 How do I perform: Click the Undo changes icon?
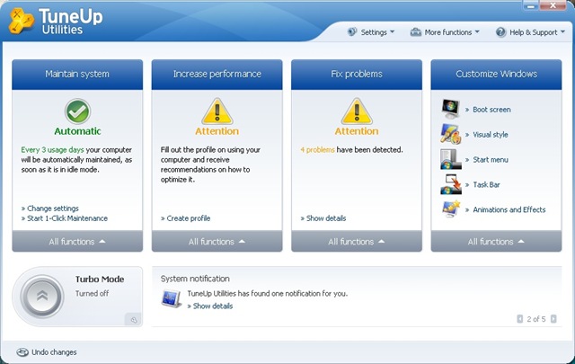[22, 352]
